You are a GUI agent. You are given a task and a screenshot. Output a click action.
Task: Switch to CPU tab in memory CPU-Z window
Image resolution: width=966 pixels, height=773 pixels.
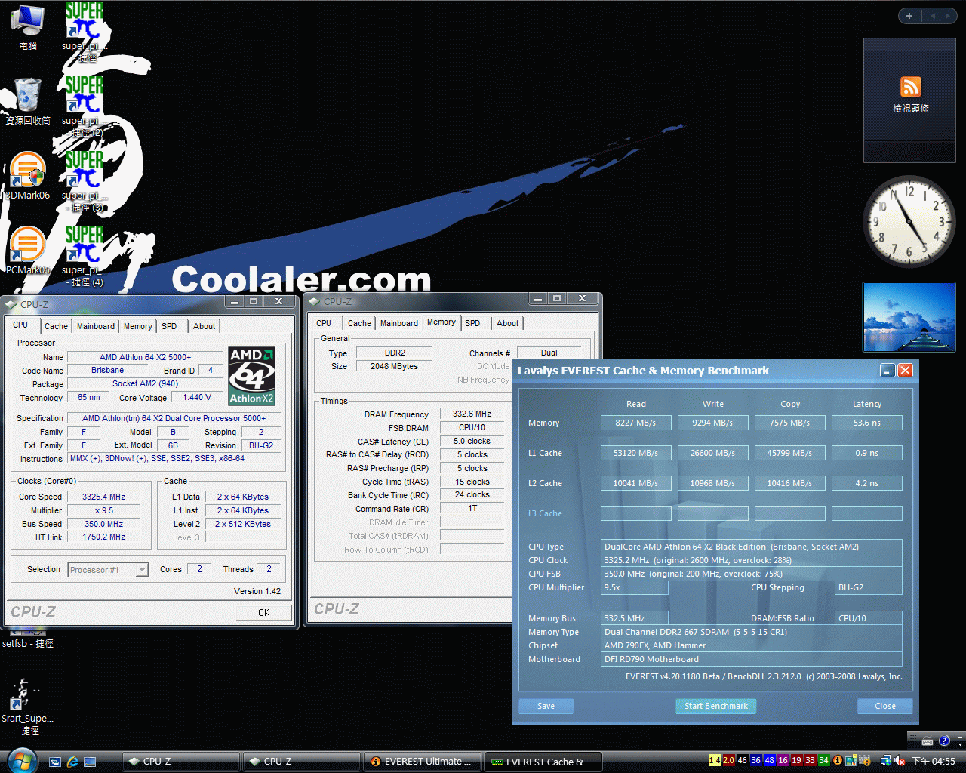[x=324, y=323]
